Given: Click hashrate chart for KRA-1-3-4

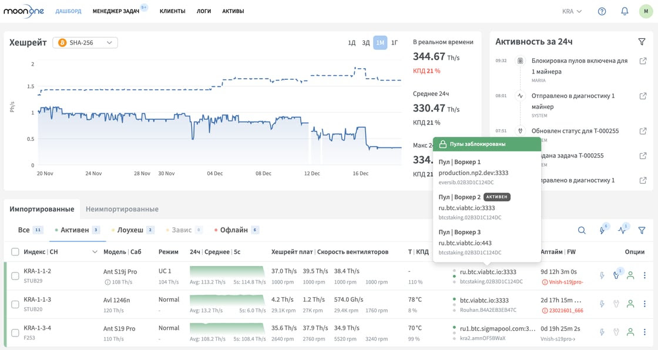Looking at the screenshot, I should click(x=227, y=329).
